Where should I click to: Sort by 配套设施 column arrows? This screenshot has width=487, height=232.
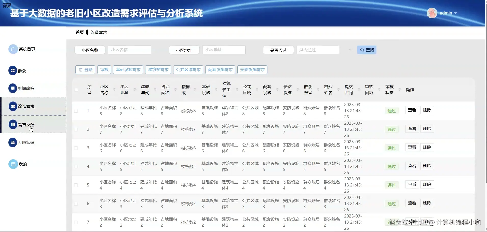[277, 90]
